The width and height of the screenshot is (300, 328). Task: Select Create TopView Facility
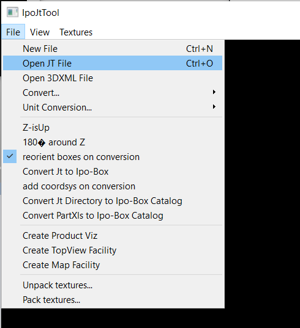pyautogui.click(x=113, y=250)
